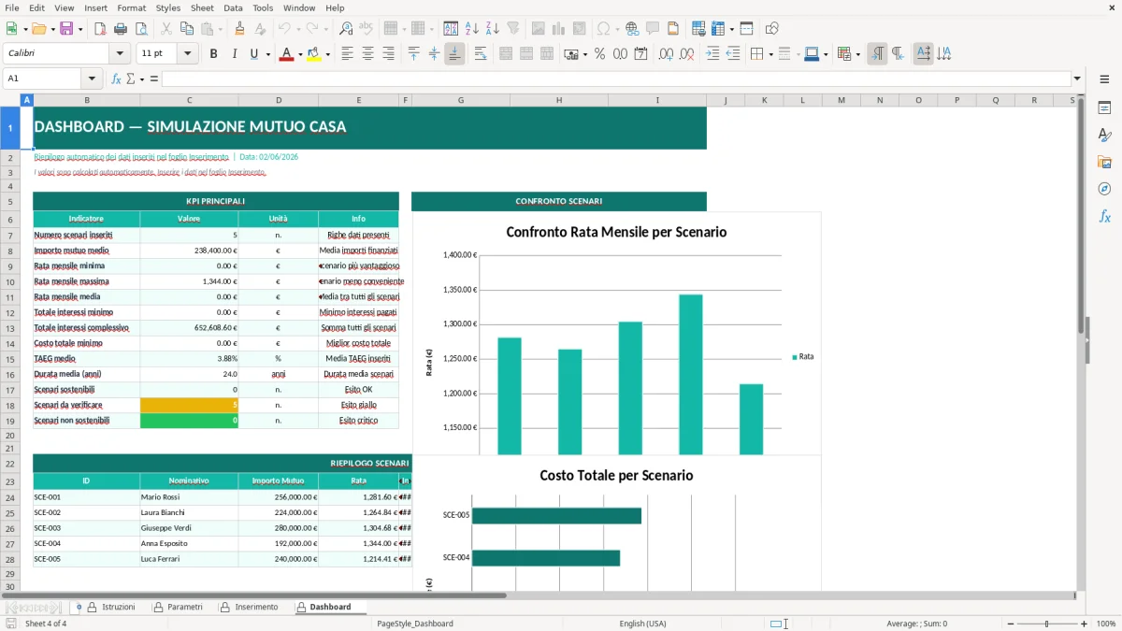Open sidebar Functions panel

(x=1104, y=216)
